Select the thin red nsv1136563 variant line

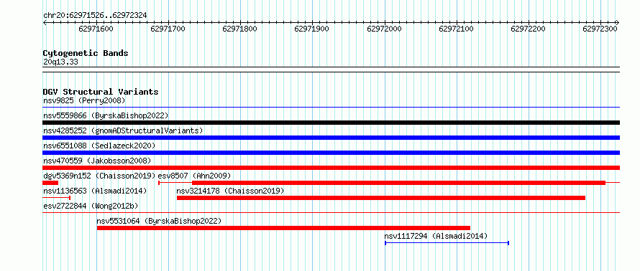[57, 198]
